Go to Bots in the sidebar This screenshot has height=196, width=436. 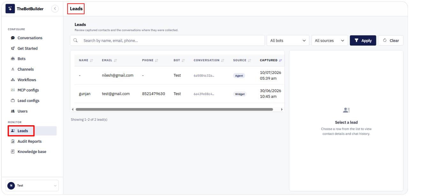click(21, 59)
